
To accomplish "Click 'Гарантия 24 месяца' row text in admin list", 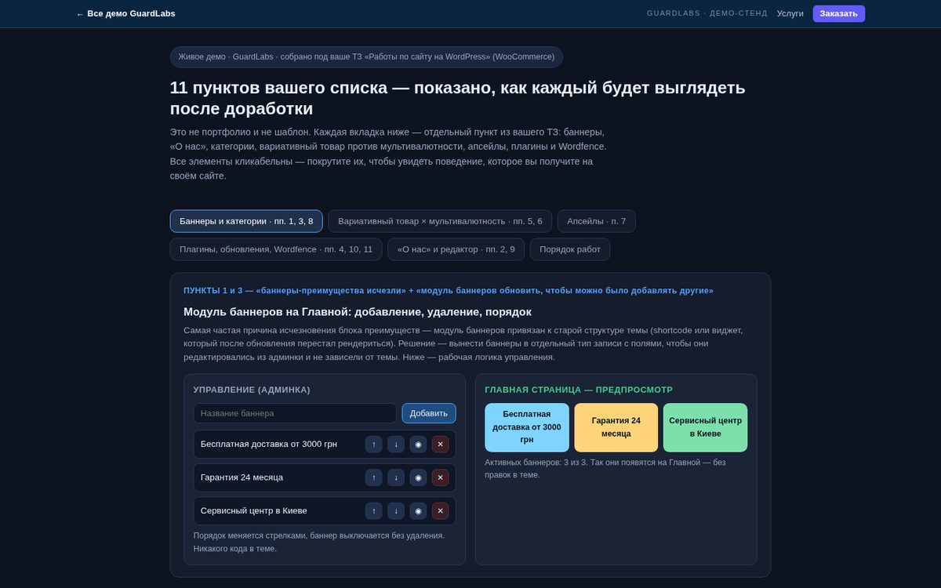I will click(x=242, y=477).
